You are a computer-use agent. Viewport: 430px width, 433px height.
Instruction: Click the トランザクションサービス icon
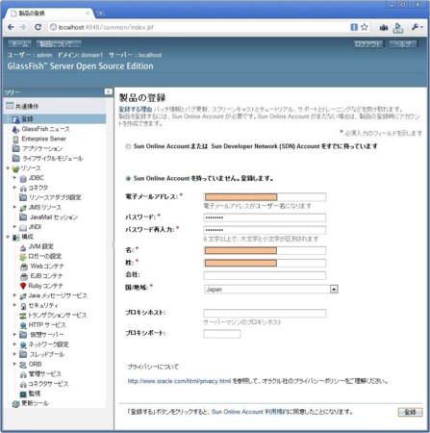(x=23, y=316)
